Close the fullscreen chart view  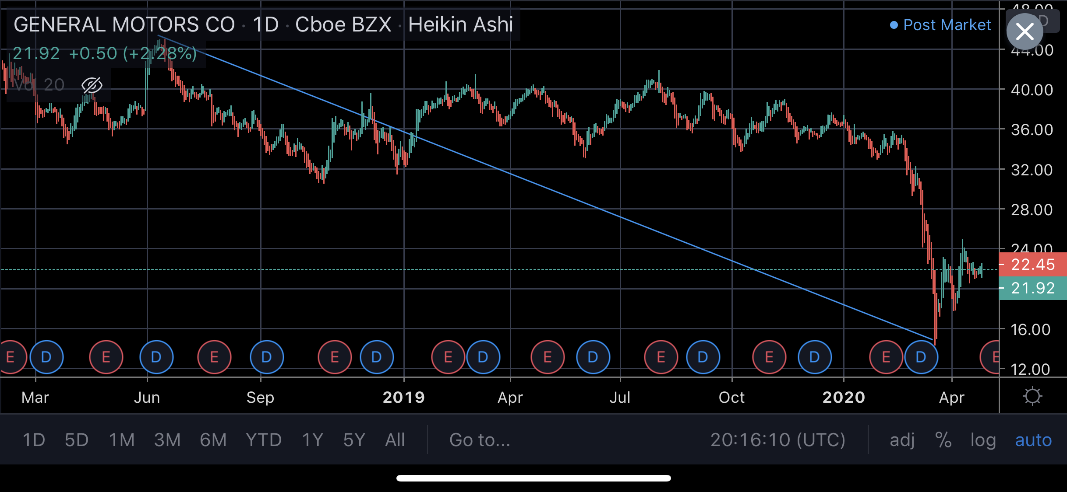coord(1025,31)
